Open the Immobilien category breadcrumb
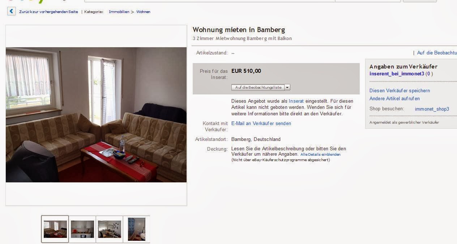457x244 pixels. point(119,12)
